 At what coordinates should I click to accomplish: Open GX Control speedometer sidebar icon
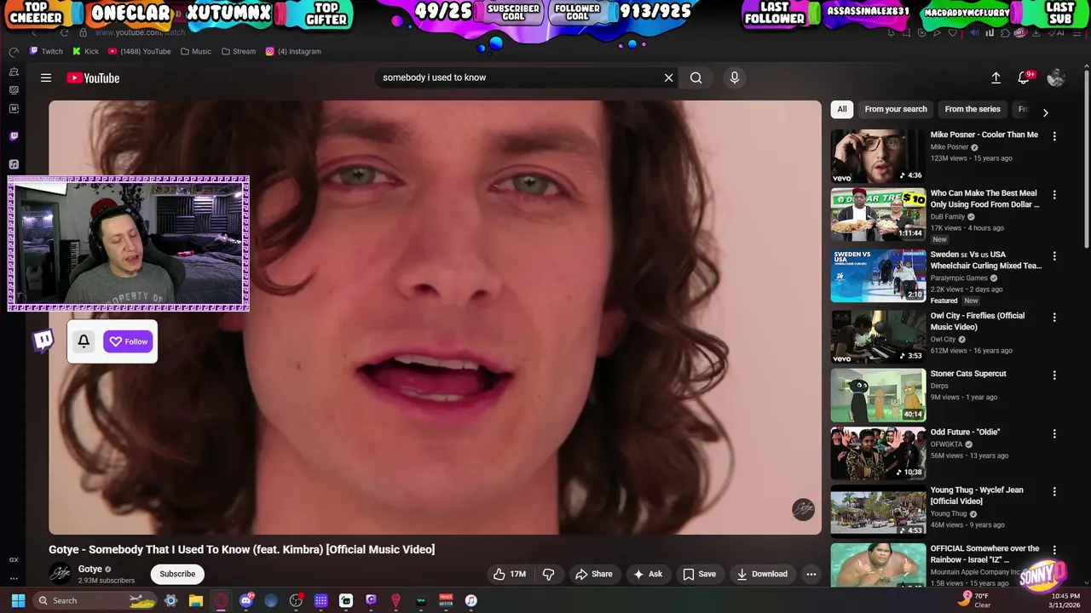tap(14, 52)
